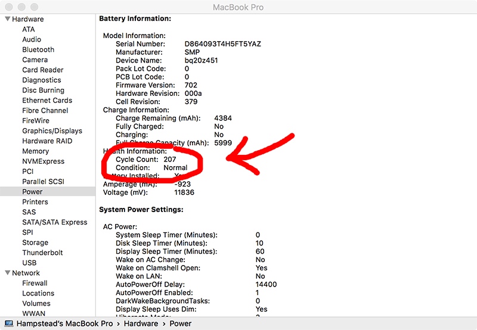
Task: Click device name bq20z451
Action: tap(201, 61)
